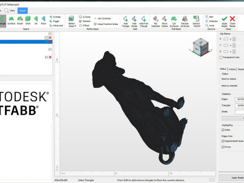The width and height of the screenshot is (244, 183).
Task: Open the View ribbon tab
Action: pos(10,11)
